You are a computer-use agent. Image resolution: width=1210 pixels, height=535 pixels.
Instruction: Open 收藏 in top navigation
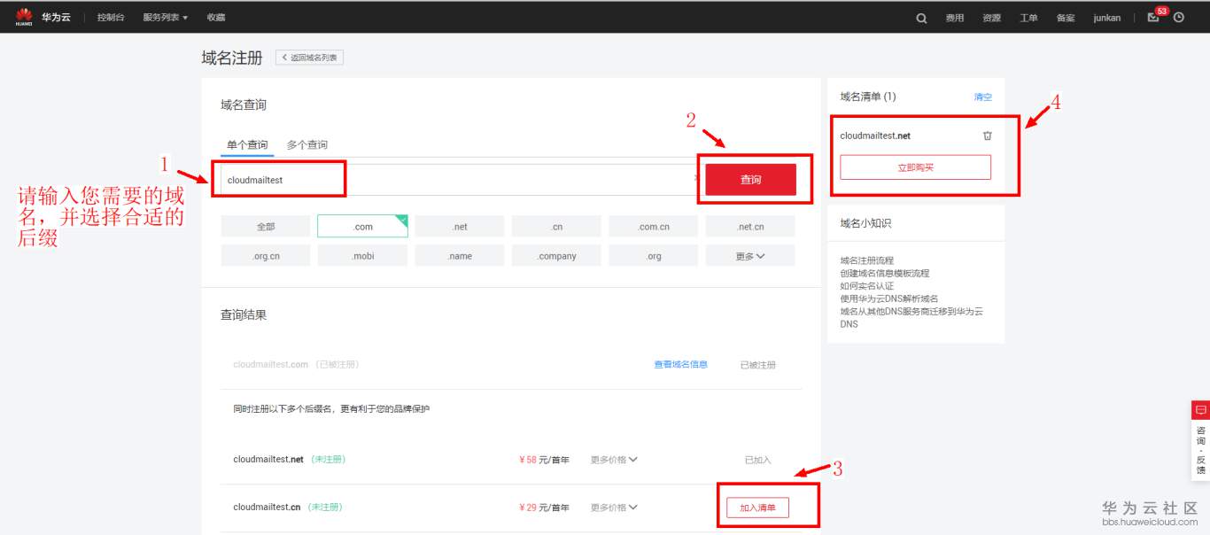click(216, 18)
